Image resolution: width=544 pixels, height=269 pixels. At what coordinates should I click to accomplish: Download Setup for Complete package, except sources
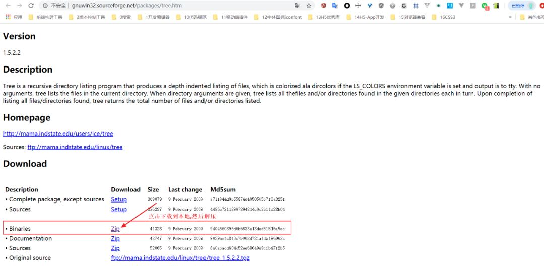(119, 199)
